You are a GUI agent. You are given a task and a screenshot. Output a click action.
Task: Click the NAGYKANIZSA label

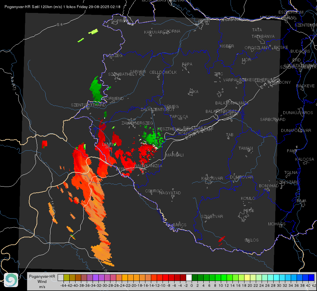point(148,166)
